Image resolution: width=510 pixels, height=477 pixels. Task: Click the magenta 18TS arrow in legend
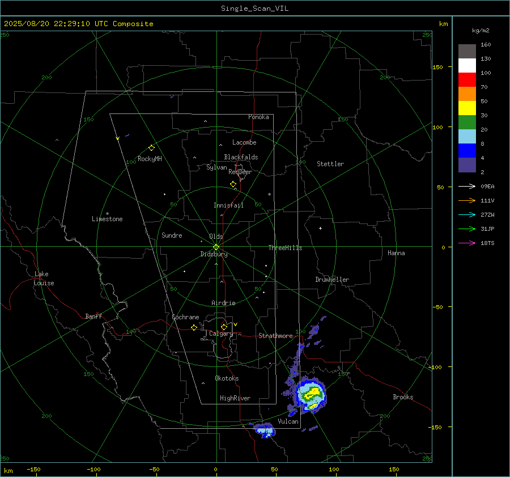tap(467, 243)
